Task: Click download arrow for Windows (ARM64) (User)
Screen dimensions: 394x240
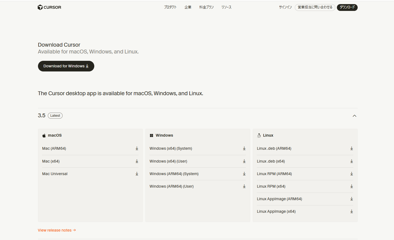Action: pos(244,186)
